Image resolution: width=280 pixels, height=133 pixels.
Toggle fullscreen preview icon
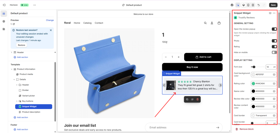click(253, 5)
